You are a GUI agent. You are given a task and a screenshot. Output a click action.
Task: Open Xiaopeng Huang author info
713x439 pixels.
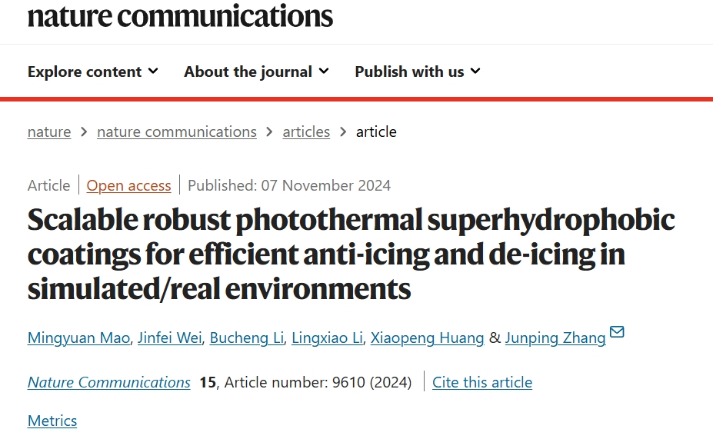click(427, 338)
